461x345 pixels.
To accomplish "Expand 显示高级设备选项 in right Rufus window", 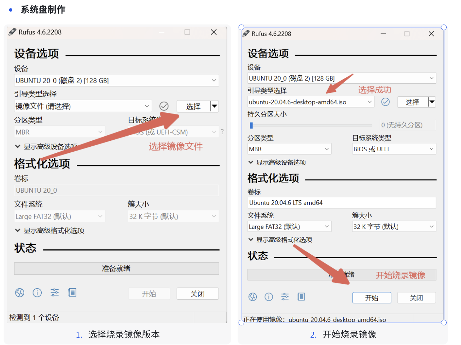I will click(x=277, y=163).
